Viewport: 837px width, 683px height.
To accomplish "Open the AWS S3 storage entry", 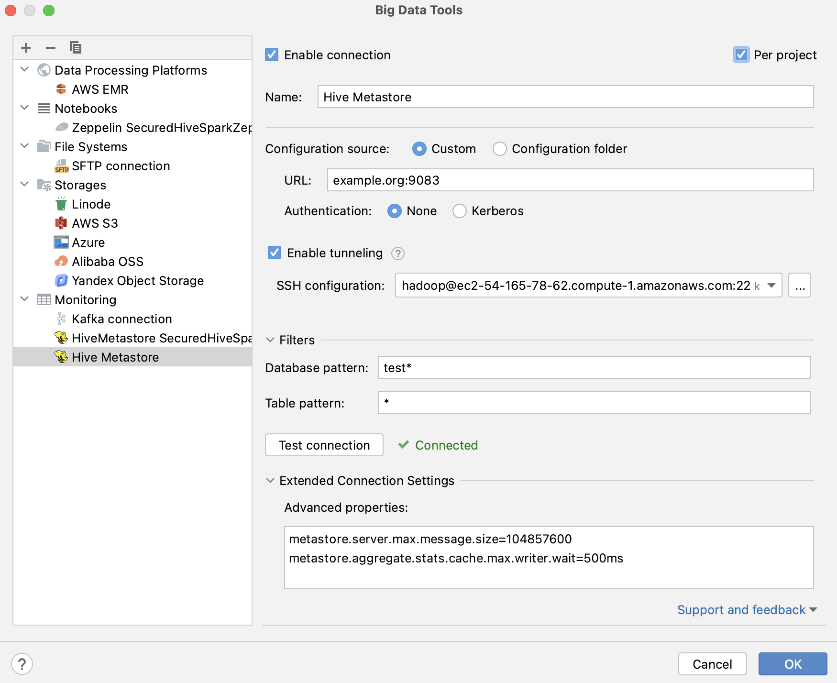I will coord(95,223).
